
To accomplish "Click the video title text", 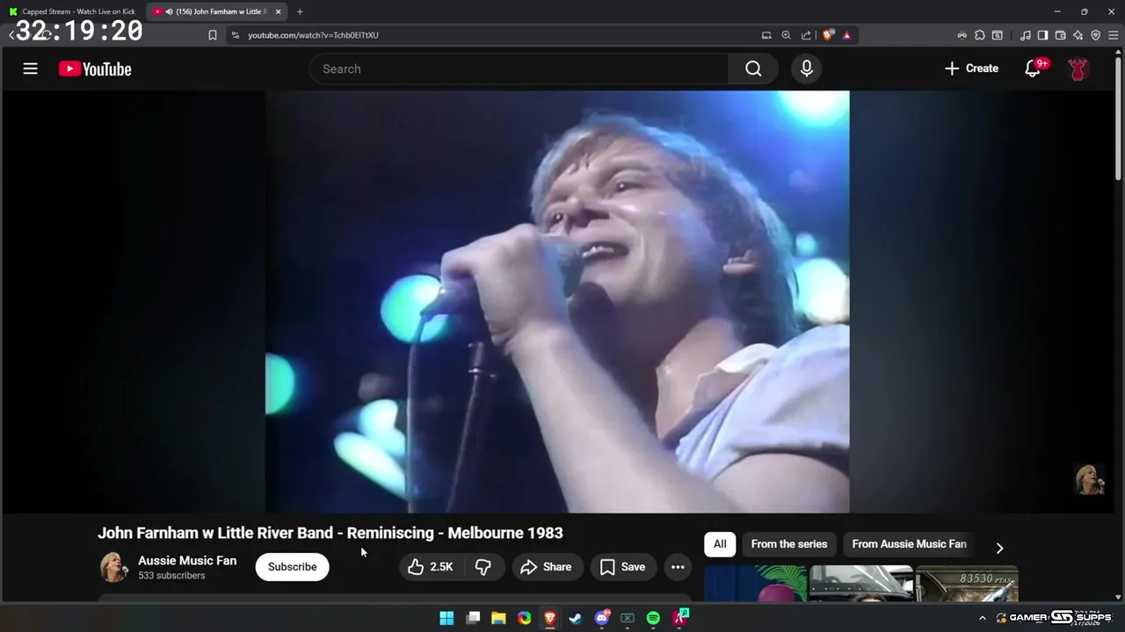I will (330, 533).
